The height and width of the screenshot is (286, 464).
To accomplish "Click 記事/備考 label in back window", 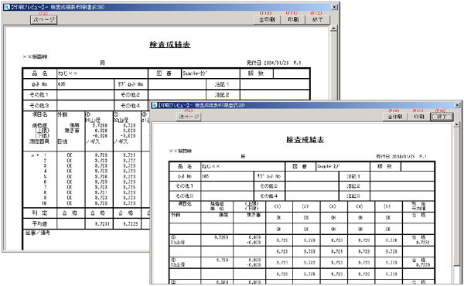I will point(38,233).
